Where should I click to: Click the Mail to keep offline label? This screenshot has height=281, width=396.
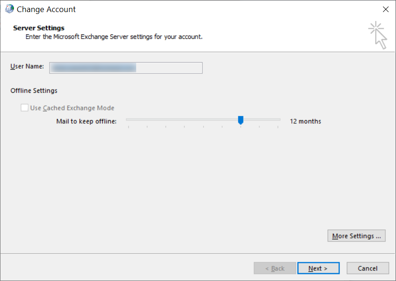[86, 121]
